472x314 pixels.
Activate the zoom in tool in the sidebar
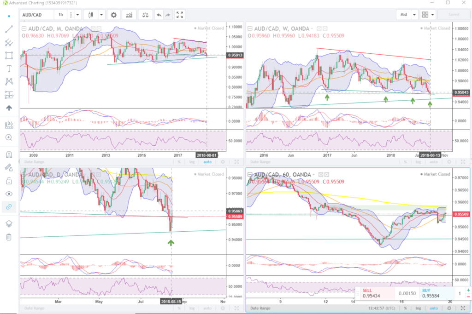point(9,137)
